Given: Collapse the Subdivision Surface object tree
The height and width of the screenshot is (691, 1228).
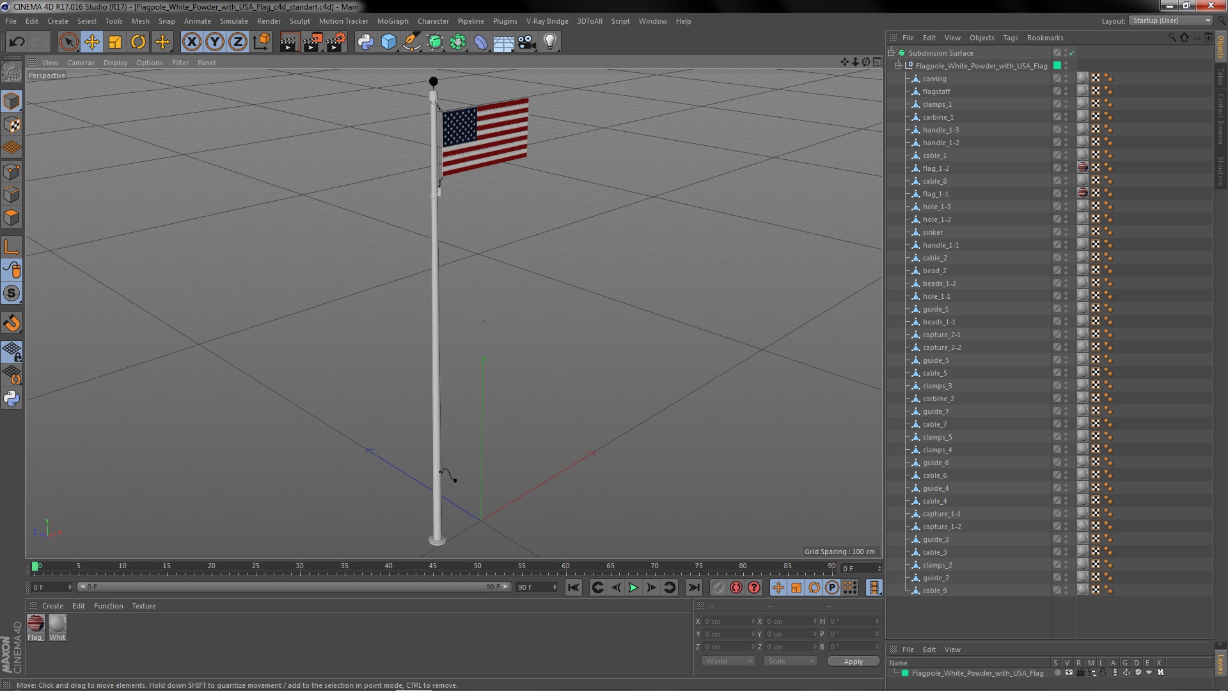Looking at the screenshot, I should [x=892, y=53].
